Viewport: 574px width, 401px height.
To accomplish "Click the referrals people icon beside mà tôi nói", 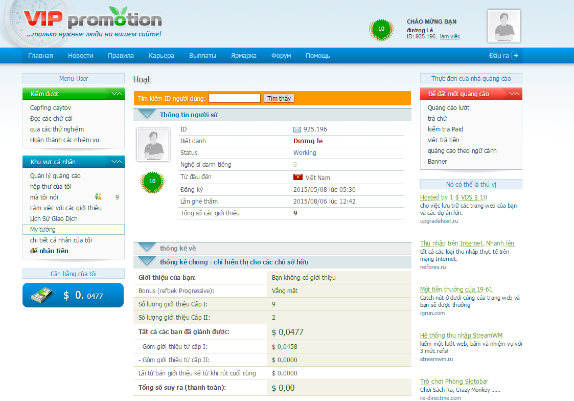I will tap(98, 196).
